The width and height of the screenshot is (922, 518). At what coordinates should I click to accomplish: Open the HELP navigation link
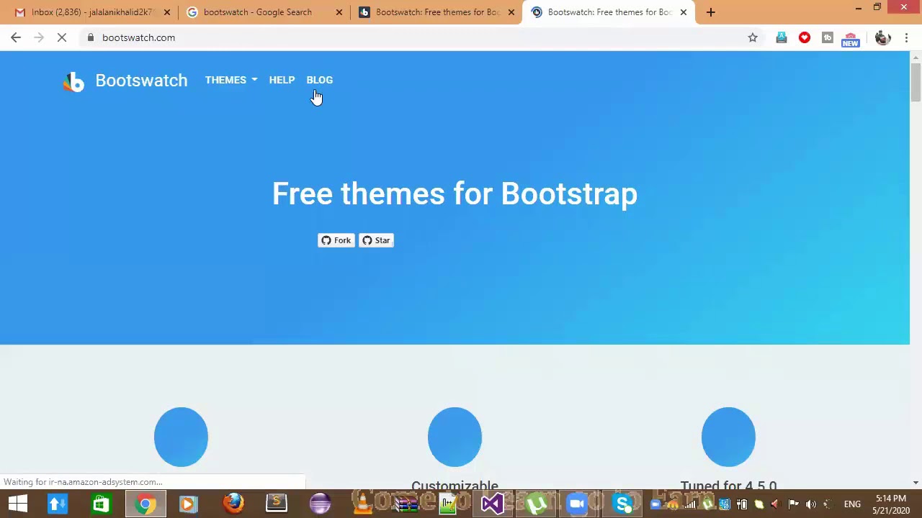click(282, 80)
